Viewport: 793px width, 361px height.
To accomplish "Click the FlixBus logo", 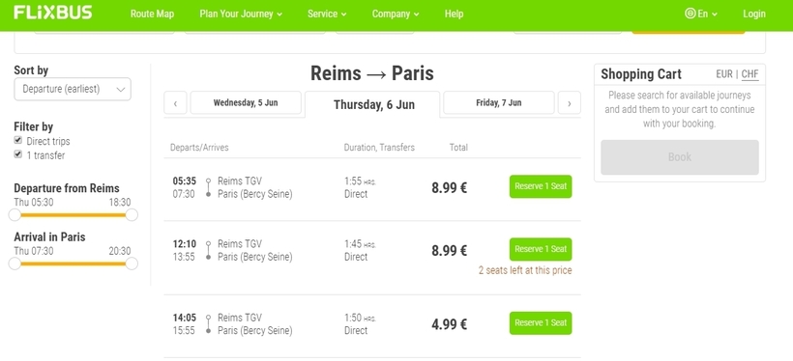I will (x=53, y=13).
